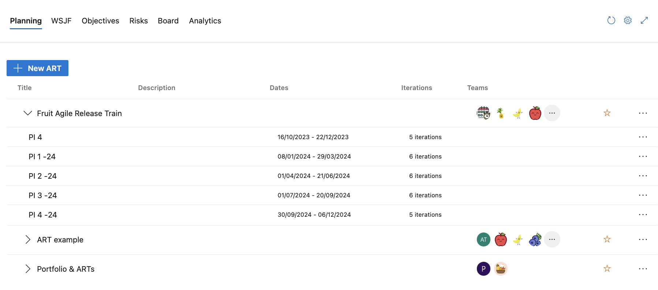Image resolution: width=658 pixels, height=290 pixels.
Task: Toggle favorite star for ART example
Action: (607, 239)
